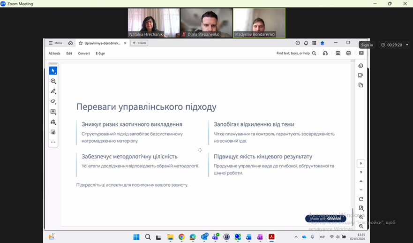The height and width of the screenshot is (243, 413).
Task: Click the blue layered cloud storage icon
Action: (x=322, y=43)
